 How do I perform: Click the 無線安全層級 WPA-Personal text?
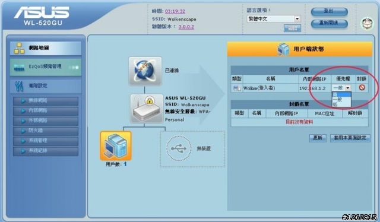click(x=188, y=115)
